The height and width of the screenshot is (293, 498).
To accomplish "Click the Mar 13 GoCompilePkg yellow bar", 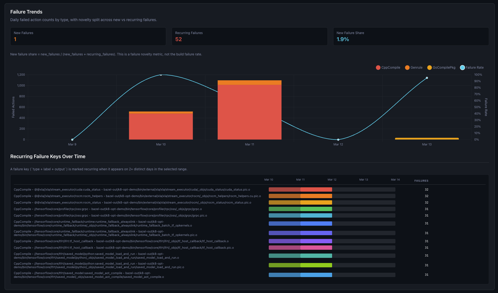I will tap(427, 139).
